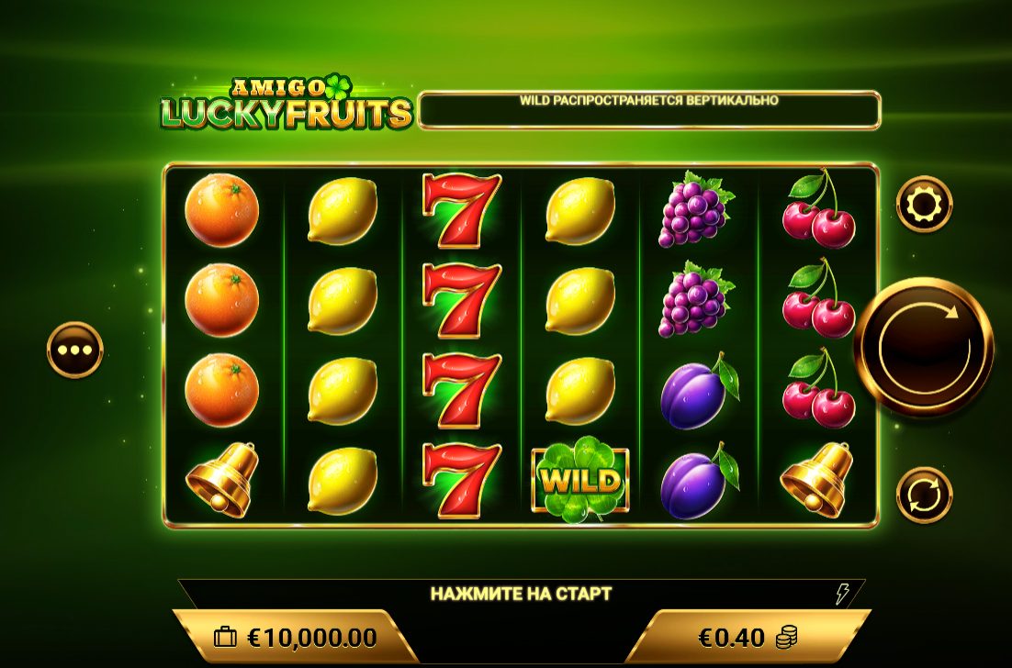Click the bottom plum symbol

pyautogui.click(x=699, y=481)
